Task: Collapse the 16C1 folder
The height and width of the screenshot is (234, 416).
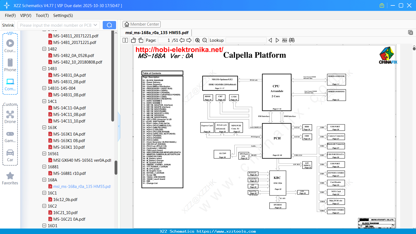Action: point(44,193)
